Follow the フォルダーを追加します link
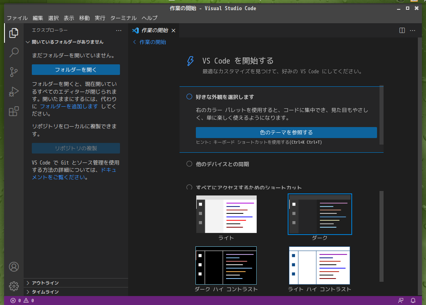426x305 pixels. coord(69,106)
